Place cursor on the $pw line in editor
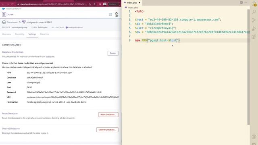The image size is (258, 145). click(x=192, y=32)
